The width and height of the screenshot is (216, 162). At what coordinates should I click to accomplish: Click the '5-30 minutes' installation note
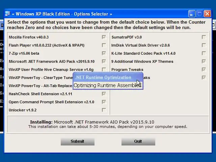tap(108, 127)
